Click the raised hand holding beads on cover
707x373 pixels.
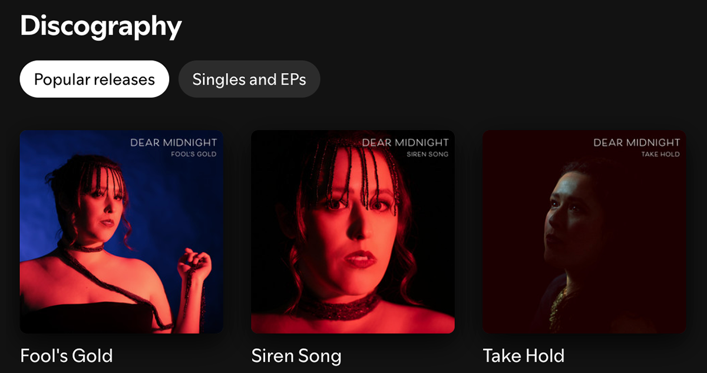tap(194, 266)
